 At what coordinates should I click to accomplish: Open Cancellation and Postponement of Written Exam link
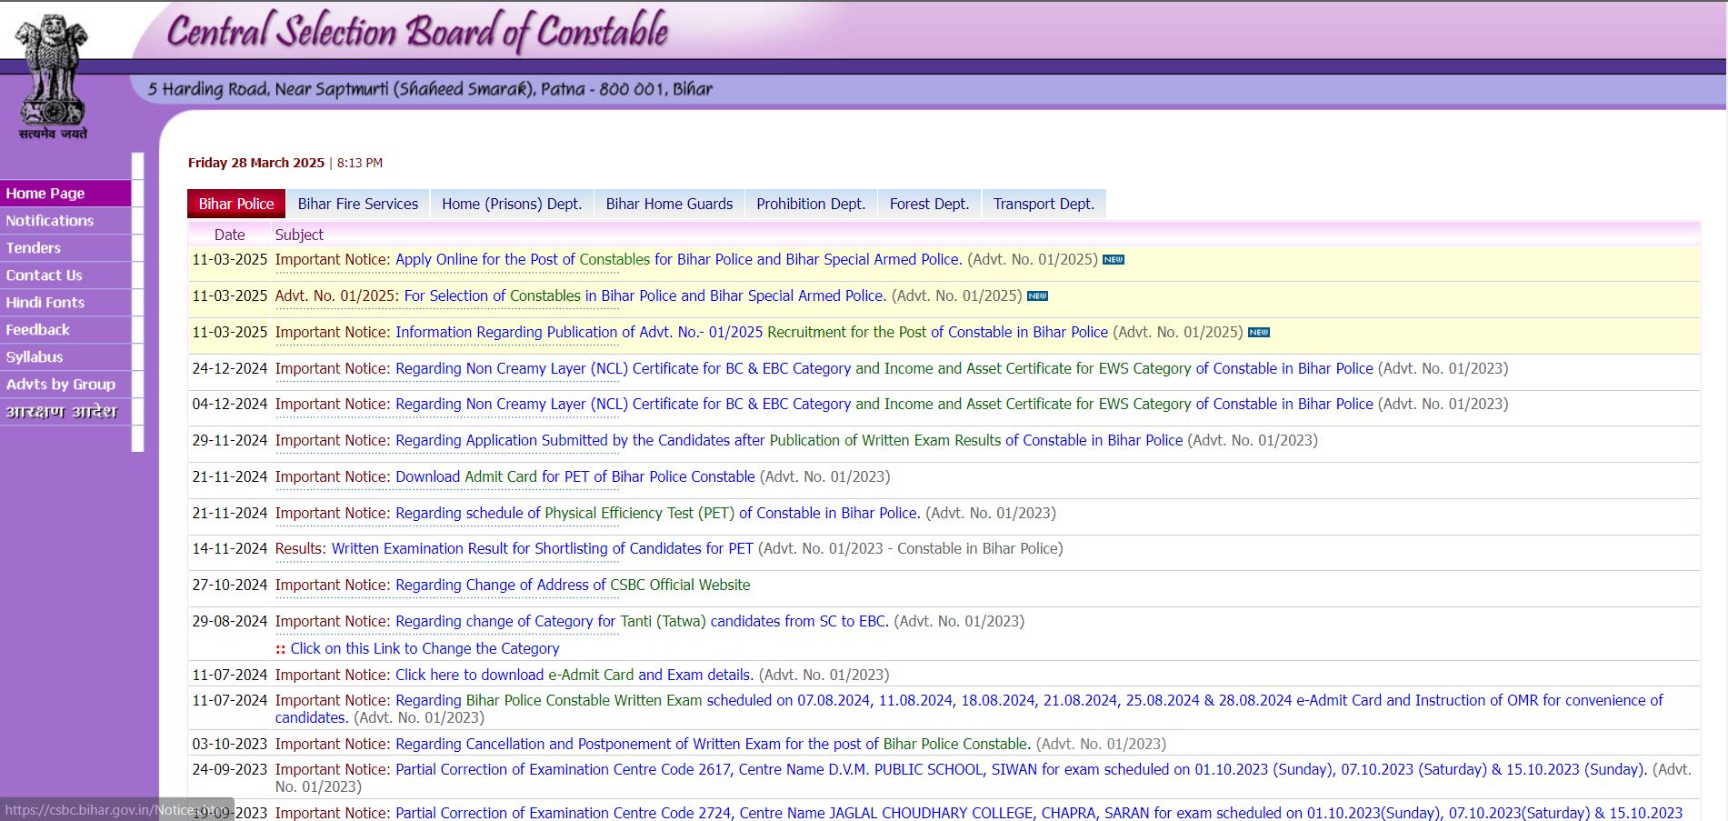tap(713, 744)
